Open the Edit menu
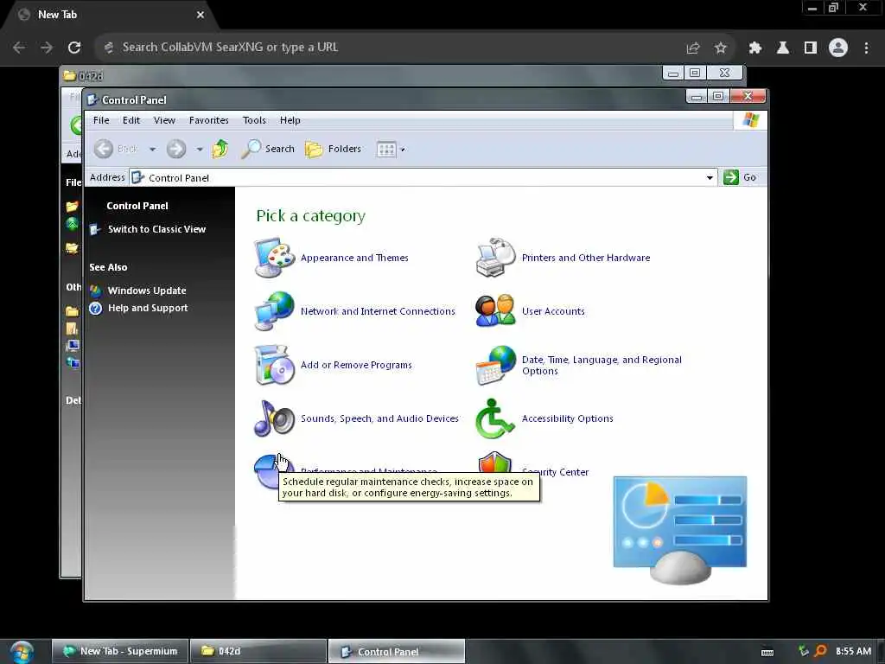The width and height of the screenshot is (885, 664). pyautogui.click(x=131, y=120)
